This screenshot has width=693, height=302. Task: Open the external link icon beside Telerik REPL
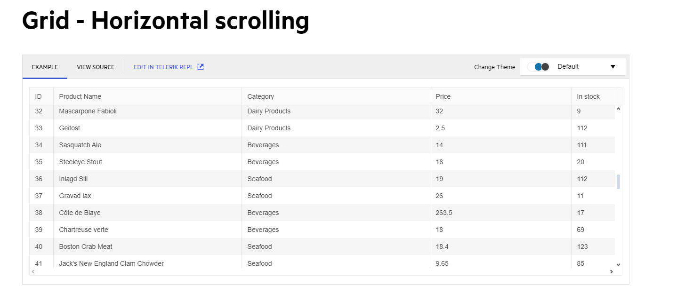[x=201, y=67]
